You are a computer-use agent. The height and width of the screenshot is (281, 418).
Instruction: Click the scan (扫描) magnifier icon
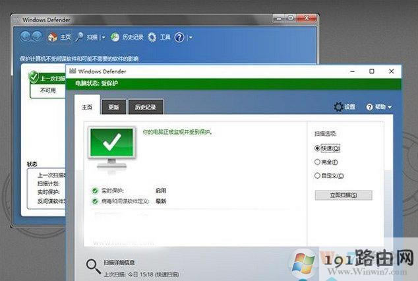pyautogui.click(x=79, y=38)
